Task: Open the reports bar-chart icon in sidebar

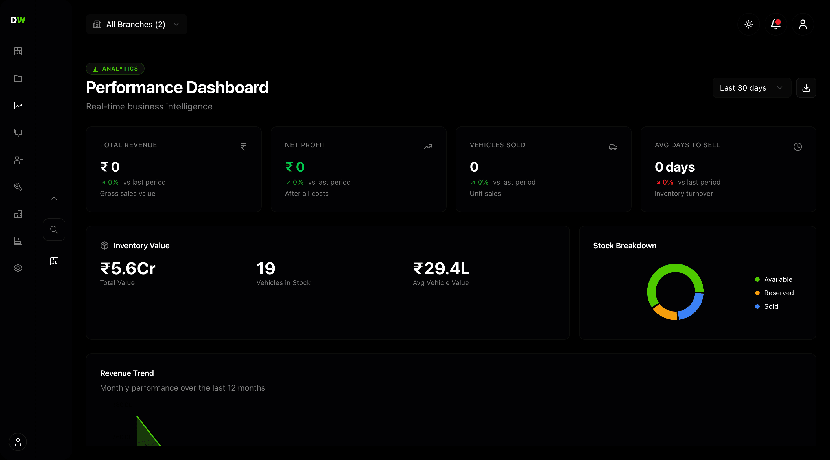Action: [18, 241]
